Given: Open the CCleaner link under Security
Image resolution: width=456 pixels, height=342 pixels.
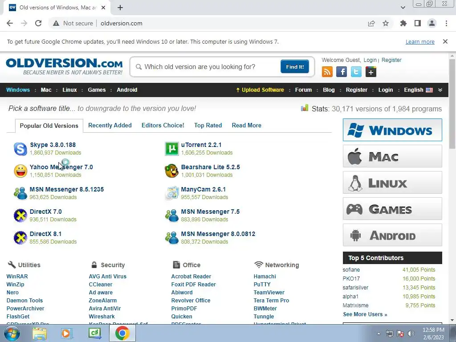Looking at the screenshot, I should (101, 285).
